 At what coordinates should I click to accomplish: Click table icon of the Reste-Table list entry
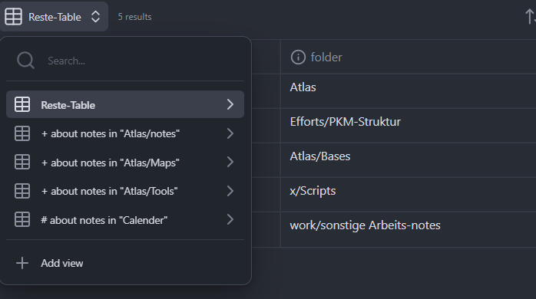22,104
